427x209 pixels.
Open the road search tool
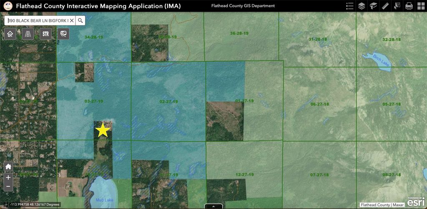[x=28, y=34]
